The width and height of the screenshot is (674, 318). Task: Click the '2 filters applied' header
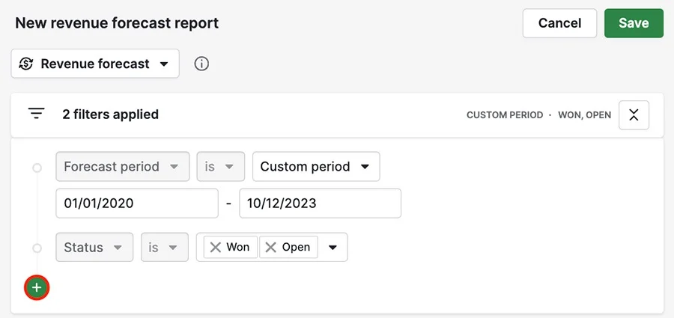pos(111,114)
